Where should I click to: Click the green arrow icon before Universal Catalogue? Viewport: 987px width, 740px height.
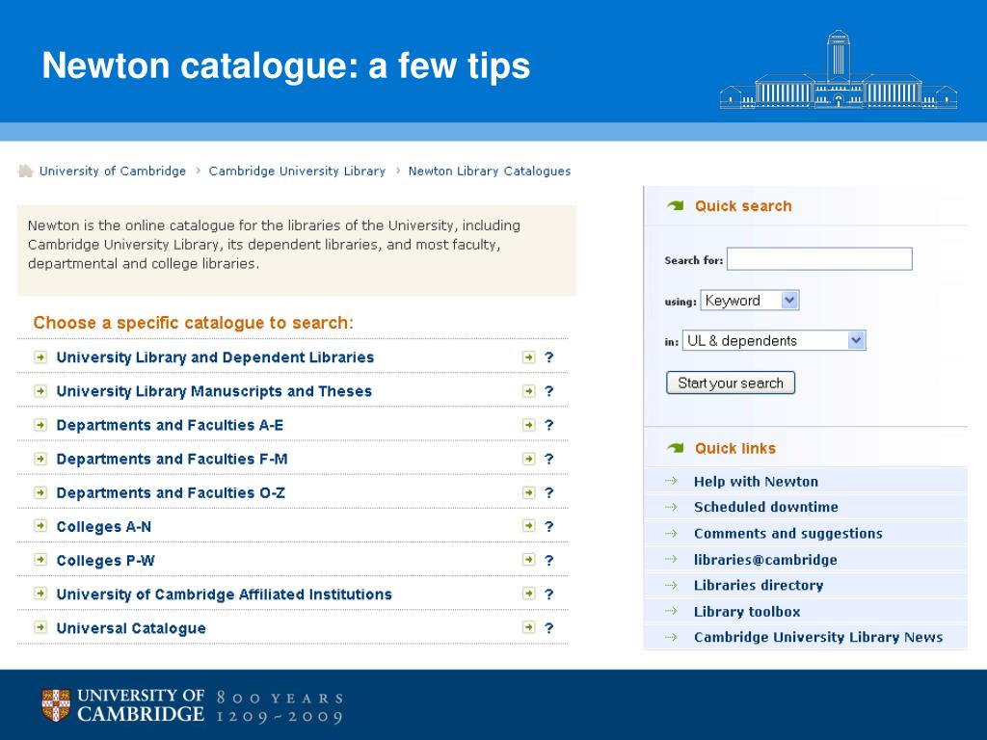coord(40,627)
